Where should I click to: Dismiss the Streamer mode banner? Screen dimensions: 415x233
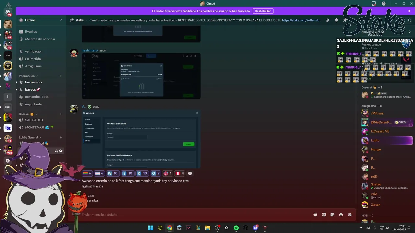pyautogui.click(x=409, y=11)
